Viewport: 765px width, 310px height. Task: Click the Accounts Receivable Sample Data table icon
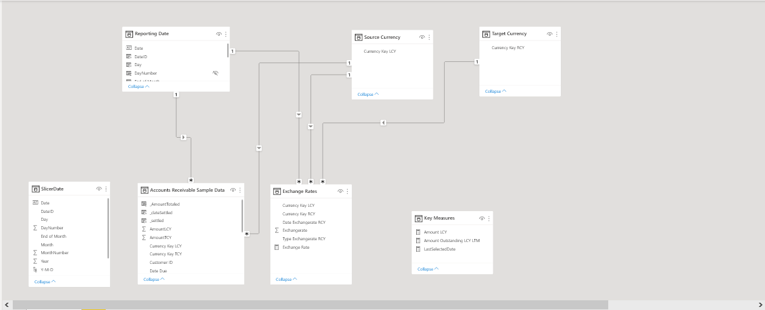[145, 190]
